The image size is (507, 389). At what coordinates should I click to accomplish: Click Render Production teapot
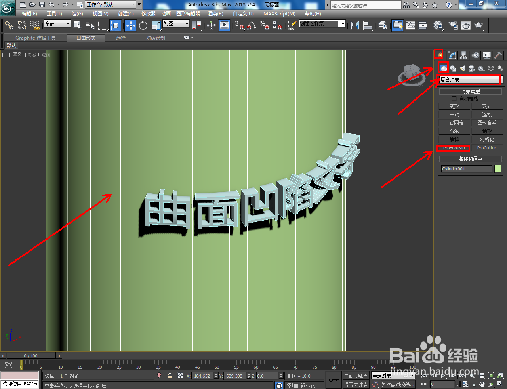[479, 25]
